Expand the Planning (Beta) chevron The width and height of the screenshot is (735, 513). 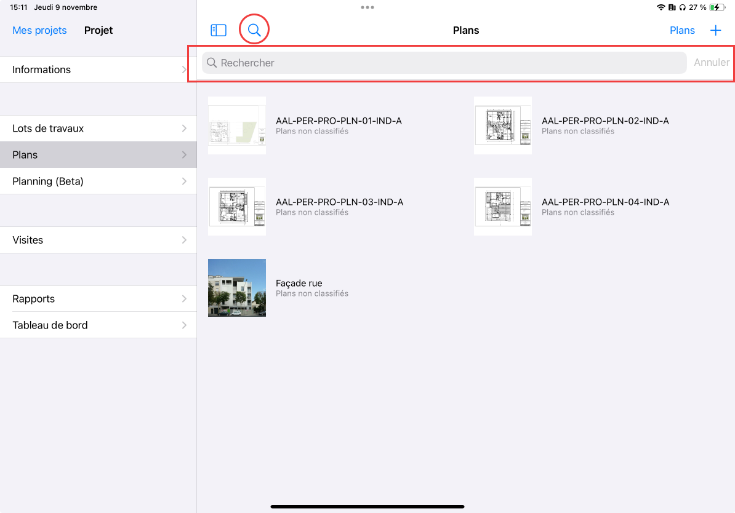184,181
